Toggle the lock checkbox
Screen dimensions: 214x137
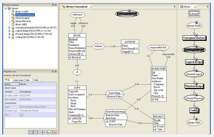click(22, 115)
